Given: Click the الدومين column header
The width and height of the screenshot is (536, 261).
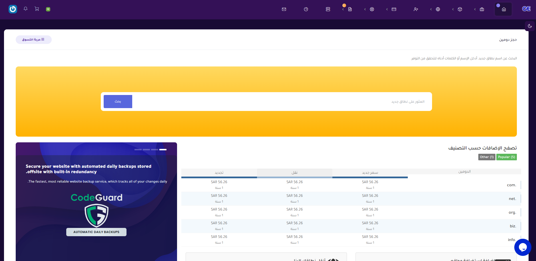Looking at the screenshot, I should coord(464,171).
